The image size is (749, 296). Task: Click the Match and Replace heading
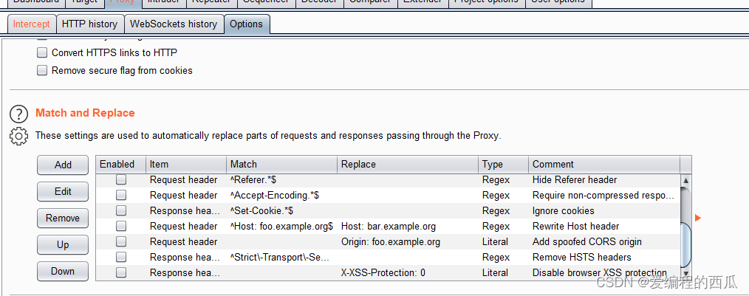click(85, 113)
